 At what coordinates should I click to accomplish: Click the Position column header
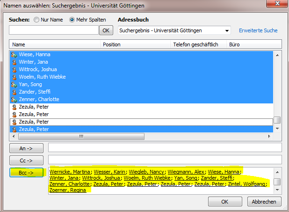(136, 44)
